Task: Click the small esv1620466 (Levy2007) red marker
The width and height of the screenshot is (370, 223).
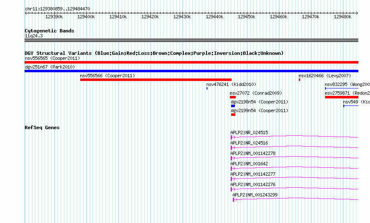Action: pos(299,80)
